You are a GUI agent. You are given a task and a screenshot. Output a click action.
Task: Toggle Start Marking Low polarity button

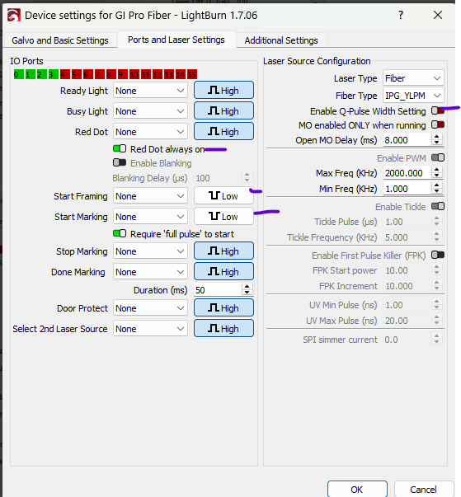223,217
